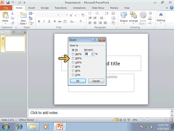Click the notes area text
174x131 pixels.
[x=44, y=113]
